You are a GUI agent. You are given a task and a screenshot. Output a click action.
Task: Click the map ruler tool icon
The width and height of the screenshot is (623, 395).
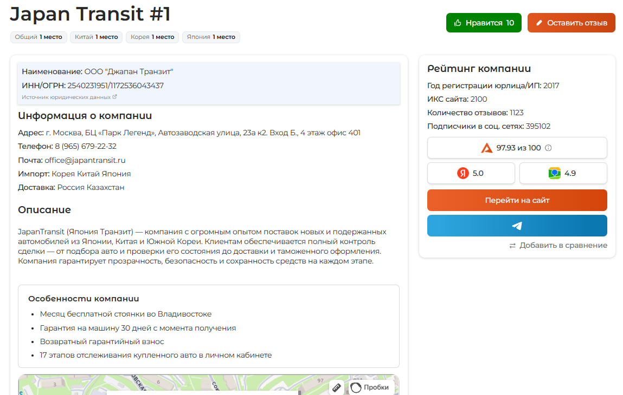coord(337,387)
